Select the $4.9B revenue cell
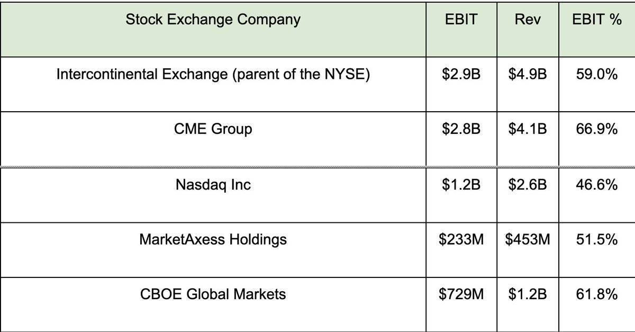635x332 pixels. click(527, 75)
